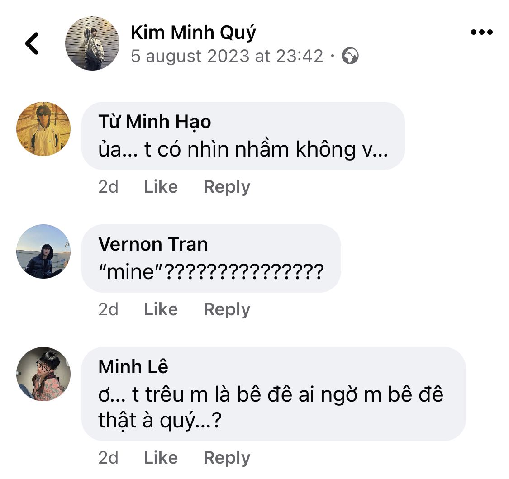This screenshot has height=479, width=509.
Task: Open Kim Minh Quý's profile picture
Action: pos(92,43)
